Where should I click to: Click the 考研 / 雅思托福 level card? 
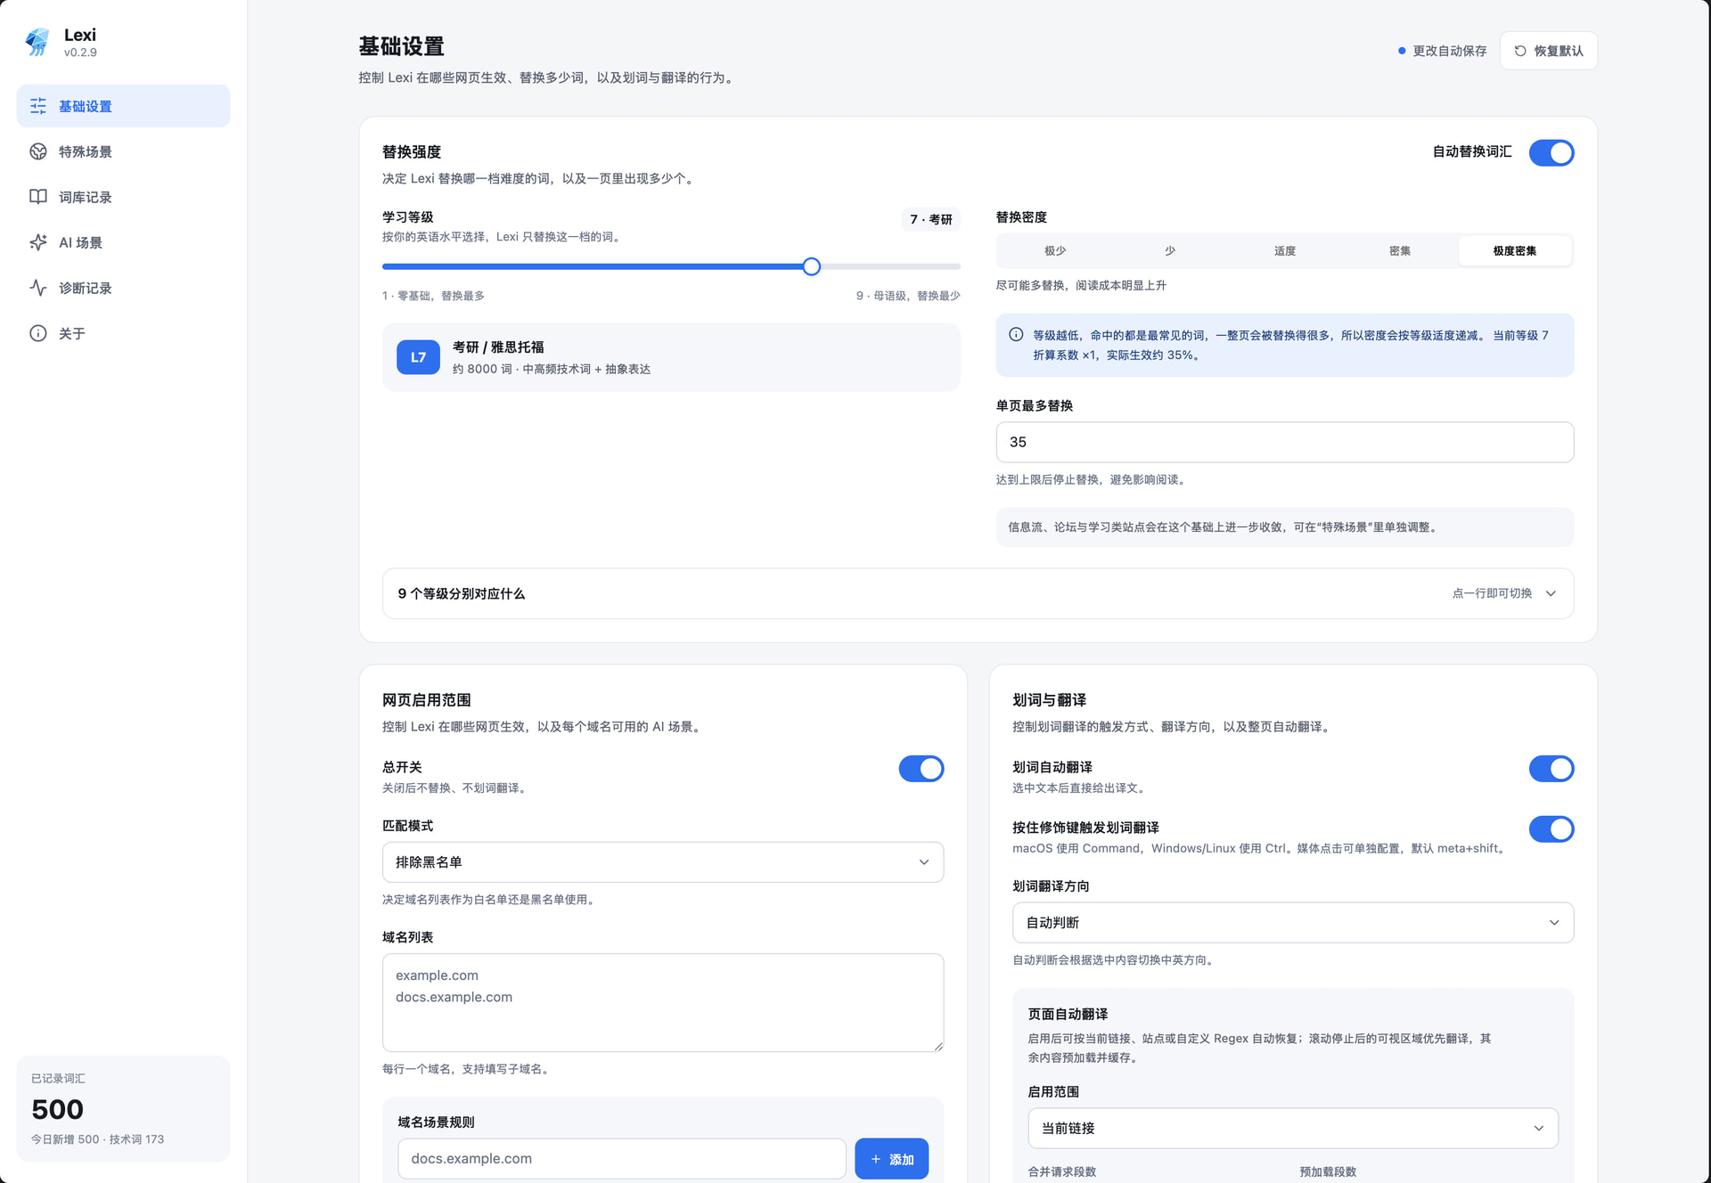671,357
